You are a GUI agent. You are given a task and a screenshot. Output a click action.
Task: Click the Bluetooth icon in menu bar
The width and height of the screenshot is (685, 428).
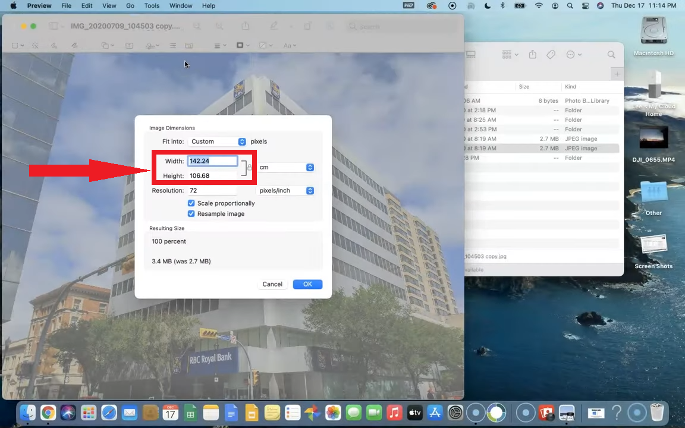pyautogui.click(x=502, y=6)
